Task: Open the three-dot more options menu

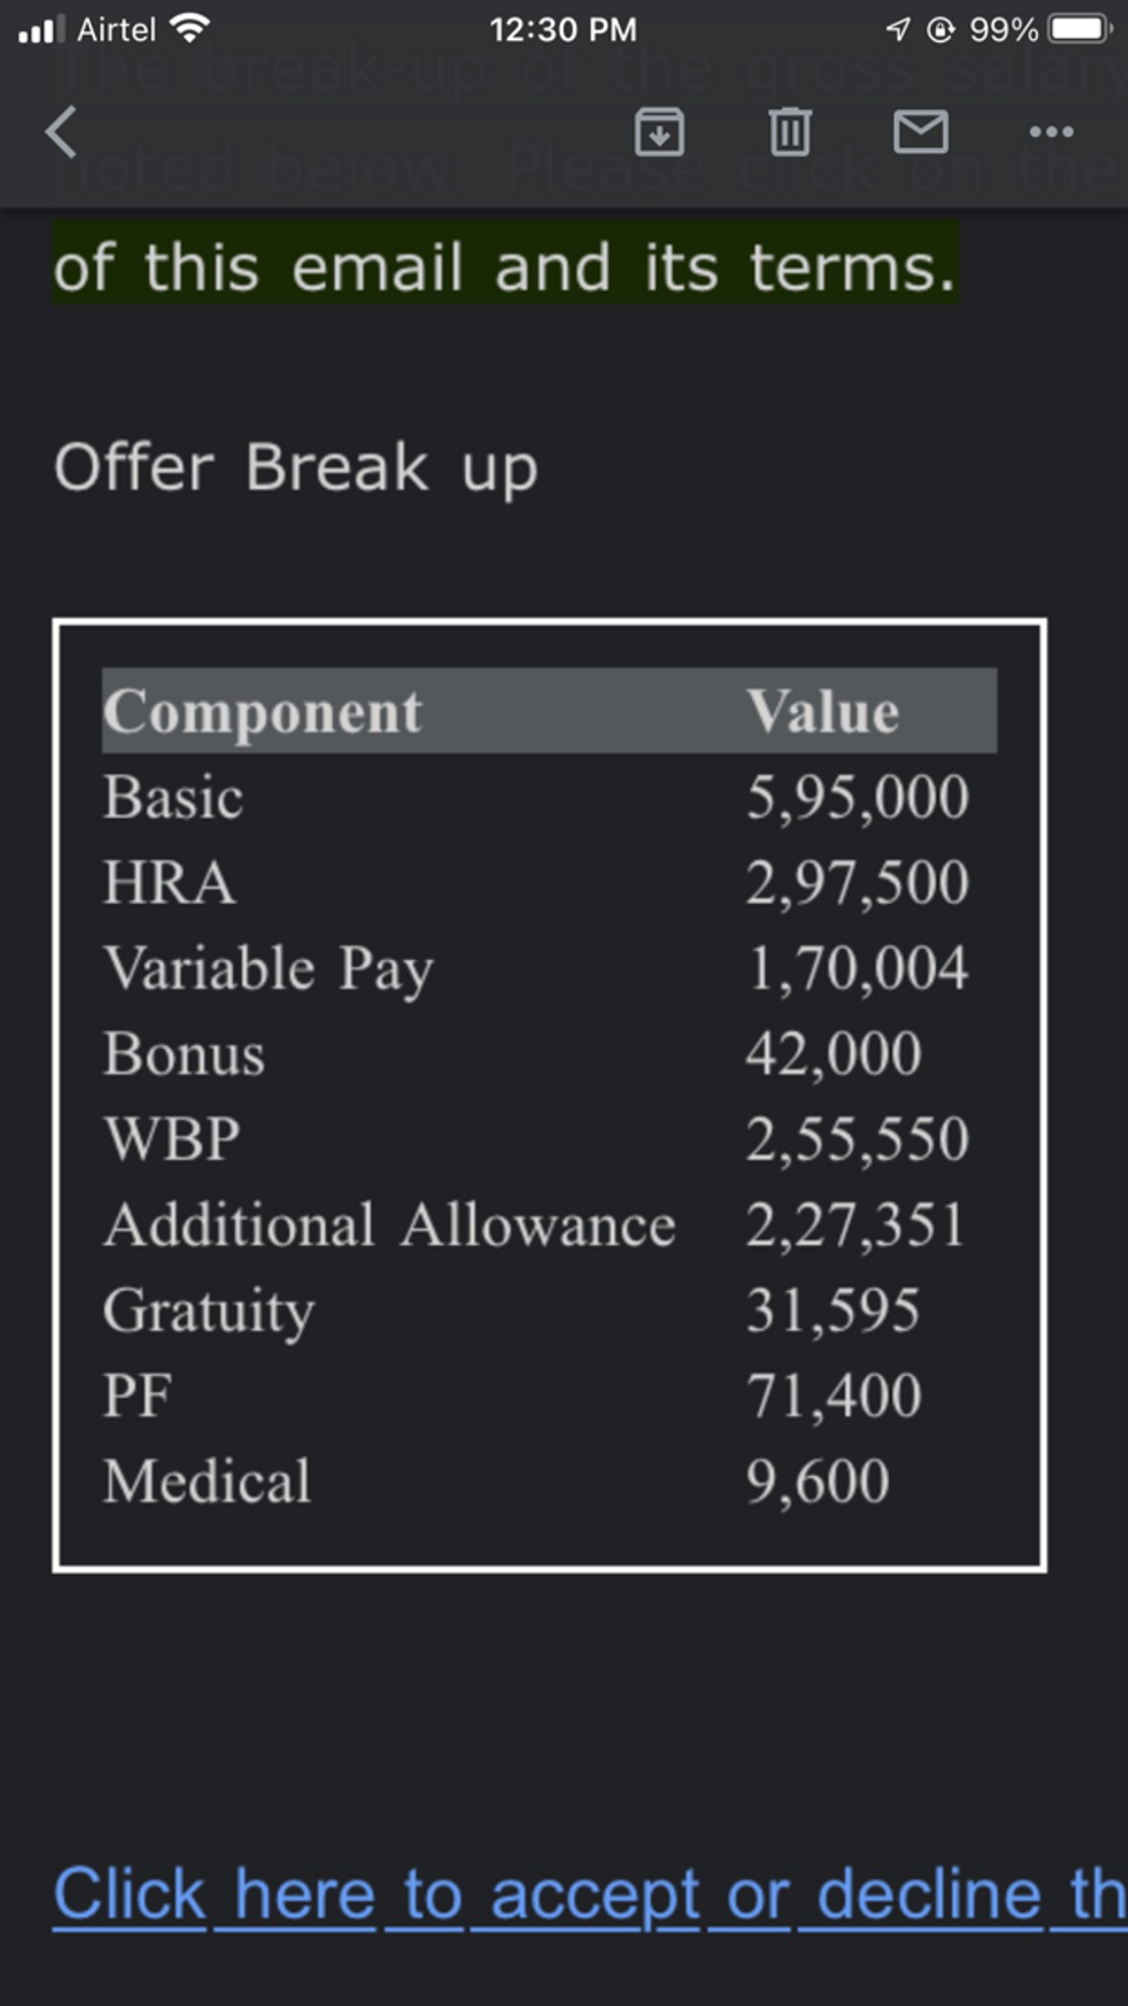Action: 1052,132
